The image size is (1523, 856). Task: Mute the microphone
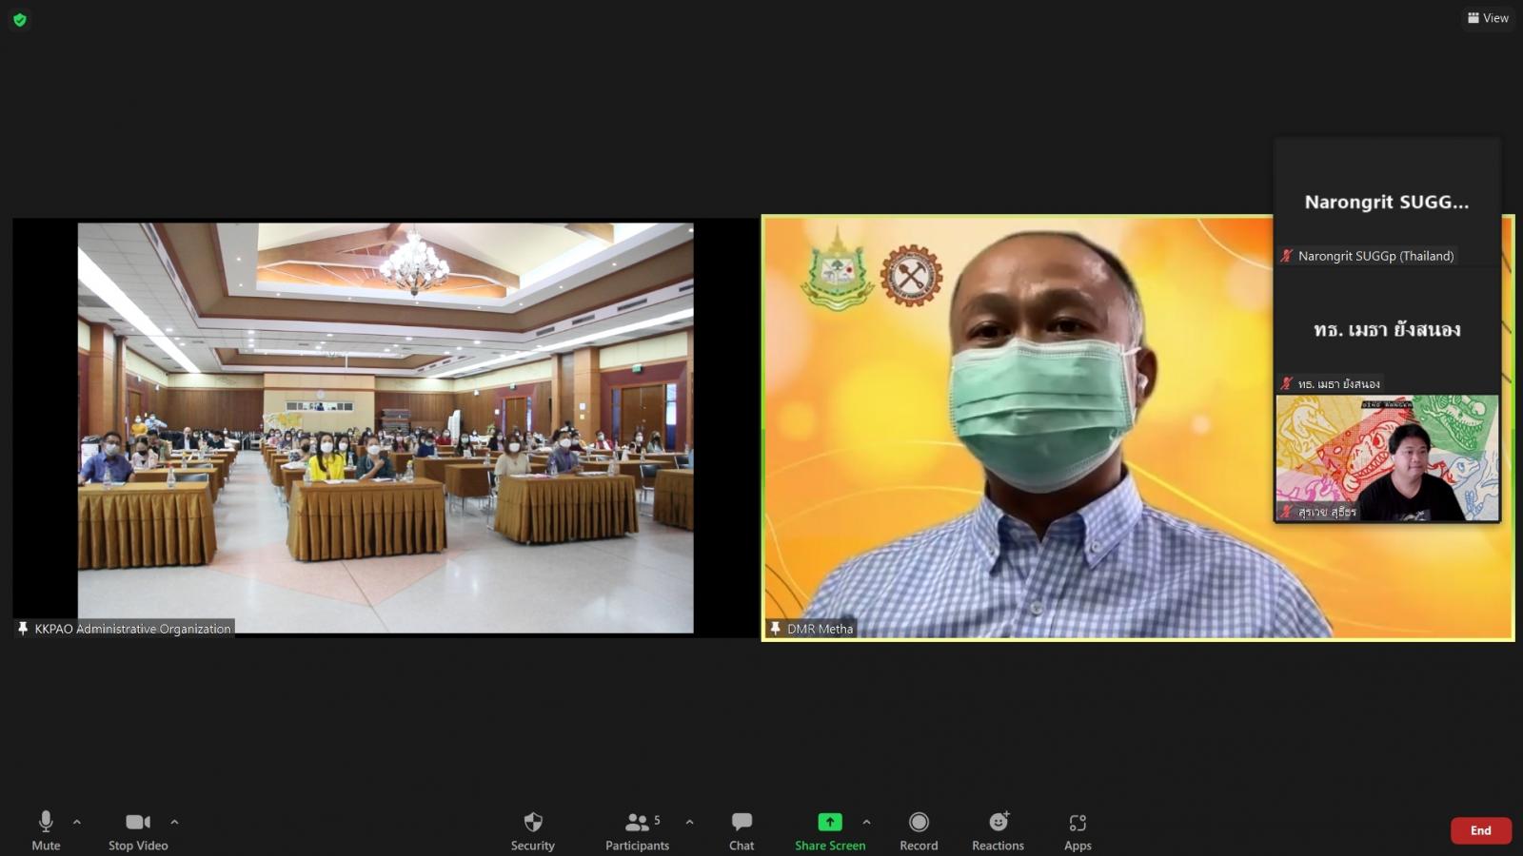tap(45, 829)
